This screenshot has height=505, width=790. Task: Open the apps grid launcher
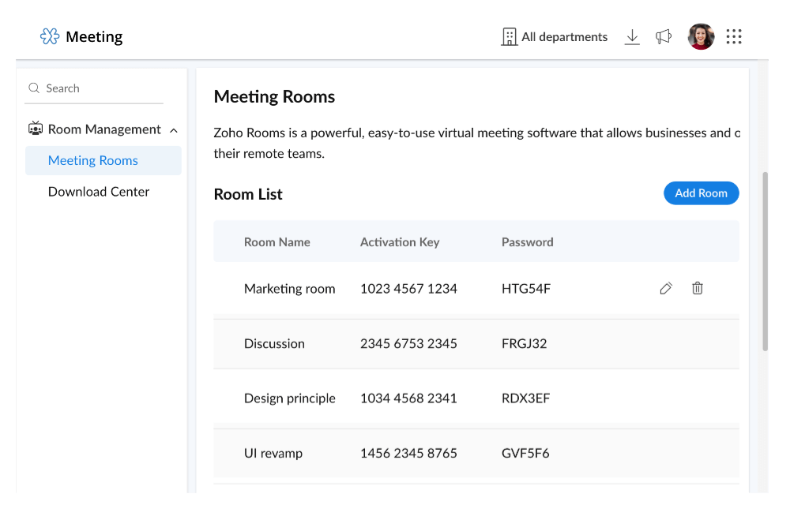(x=734, y=37)
